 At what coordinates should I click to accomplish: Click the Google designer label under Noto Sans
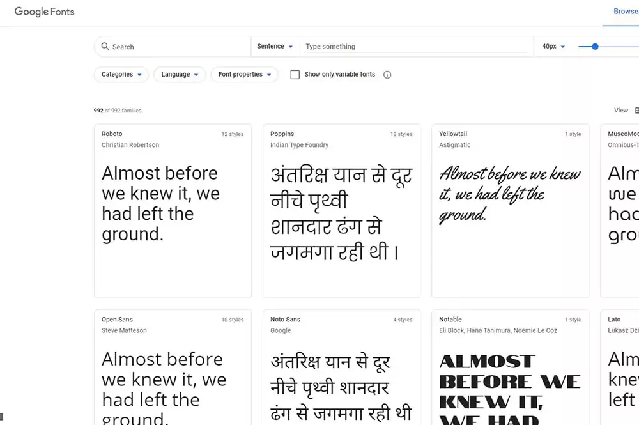coord(281,330)
